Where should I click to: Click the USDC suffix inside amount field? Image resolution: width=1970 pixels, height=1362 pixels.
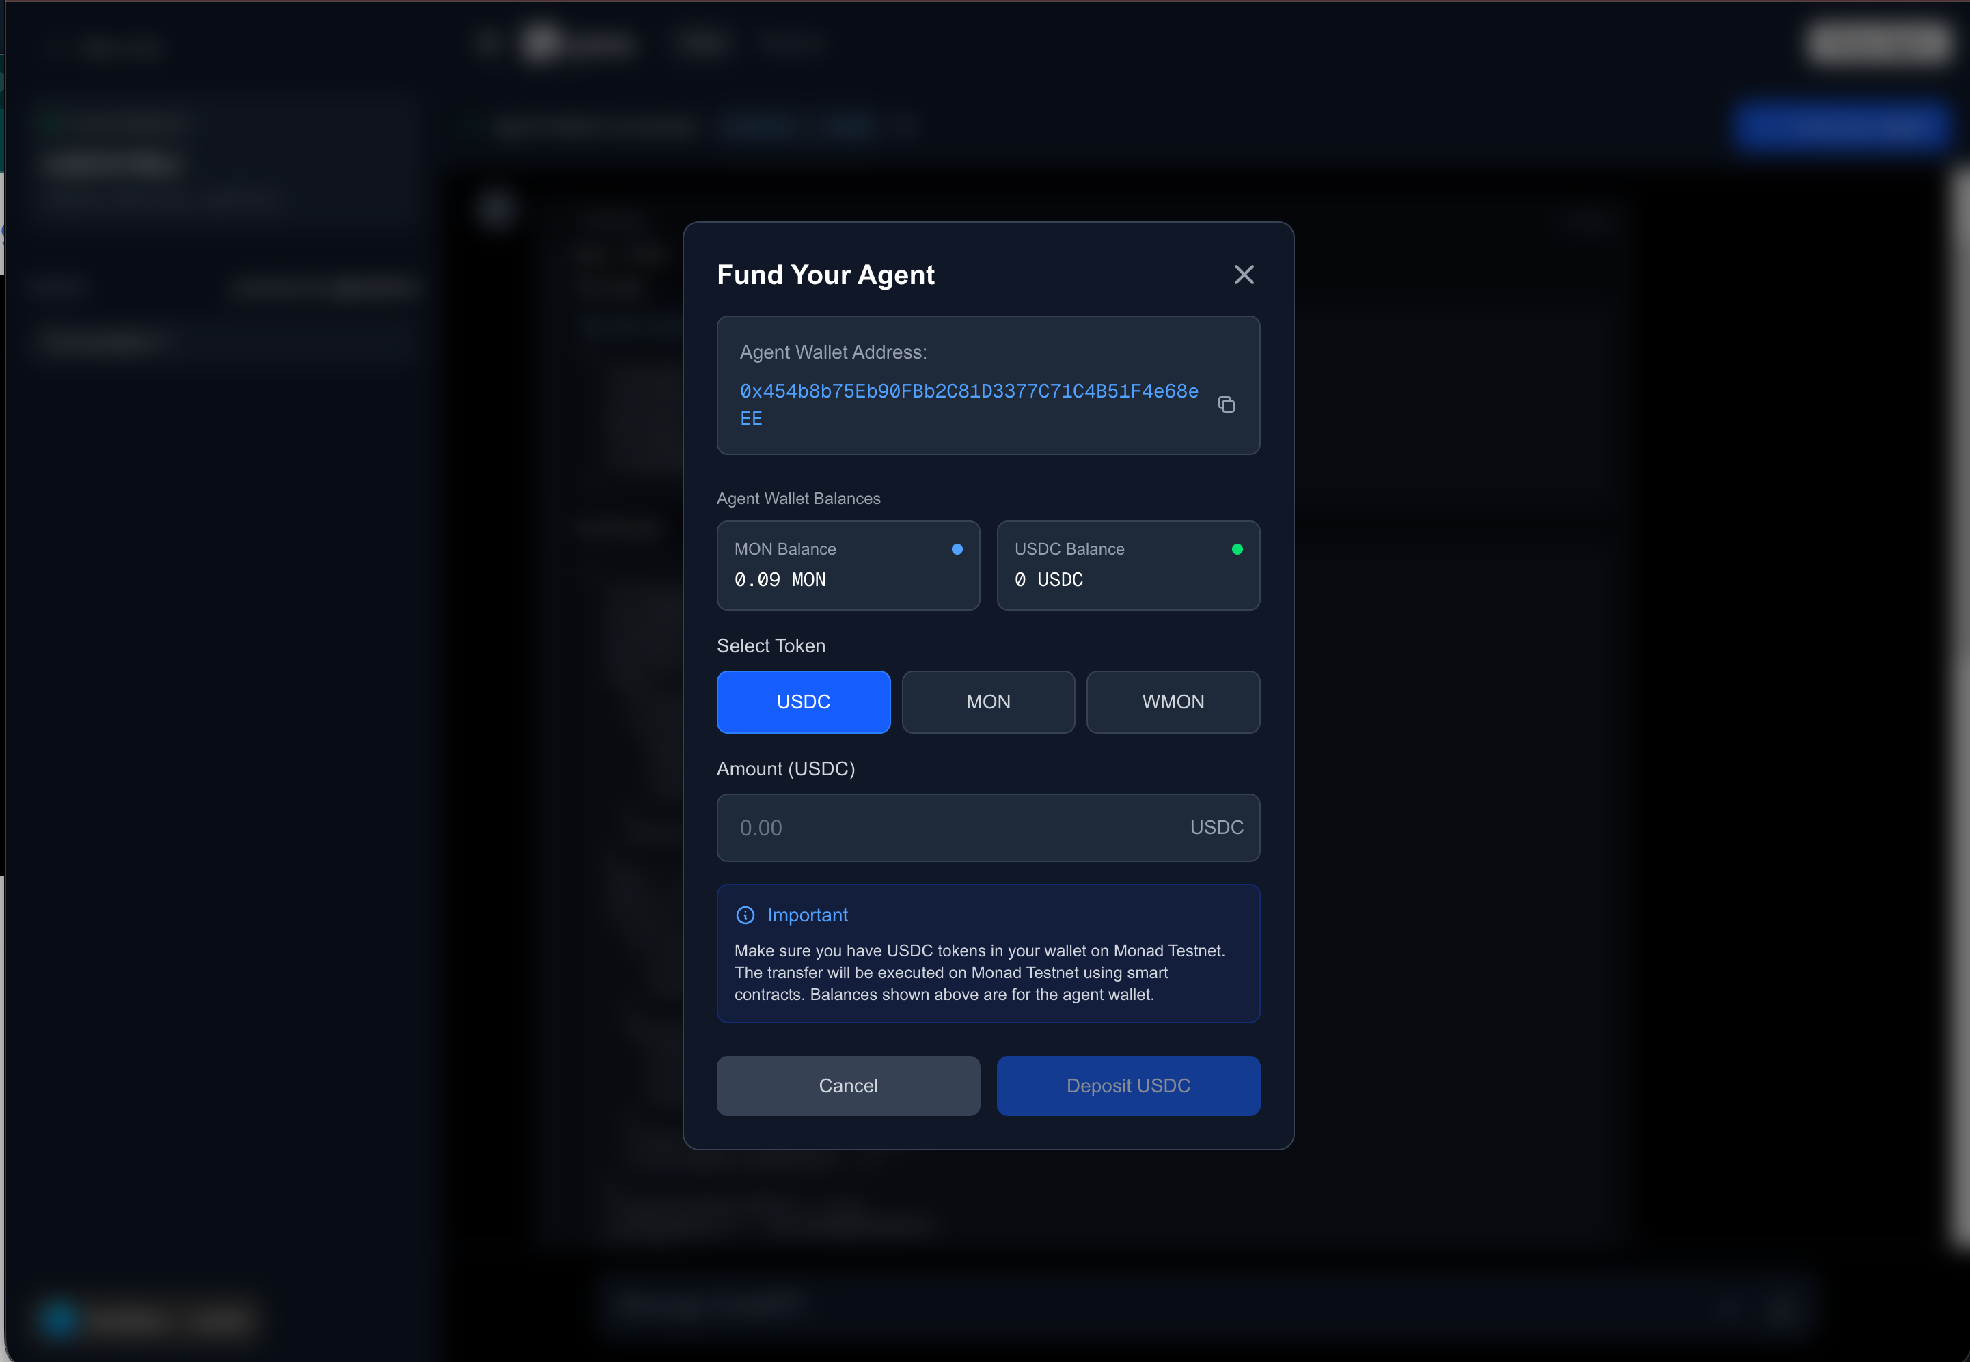pyautogui.click(x=1216, y=828)
